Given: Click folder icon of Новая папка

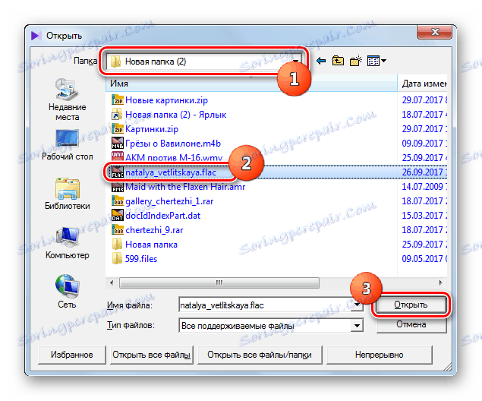Looking at the screenshot, I should [118, 245].
